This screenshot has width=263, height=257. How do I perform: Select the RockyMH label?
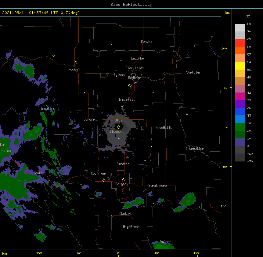(x=75, y=69)
